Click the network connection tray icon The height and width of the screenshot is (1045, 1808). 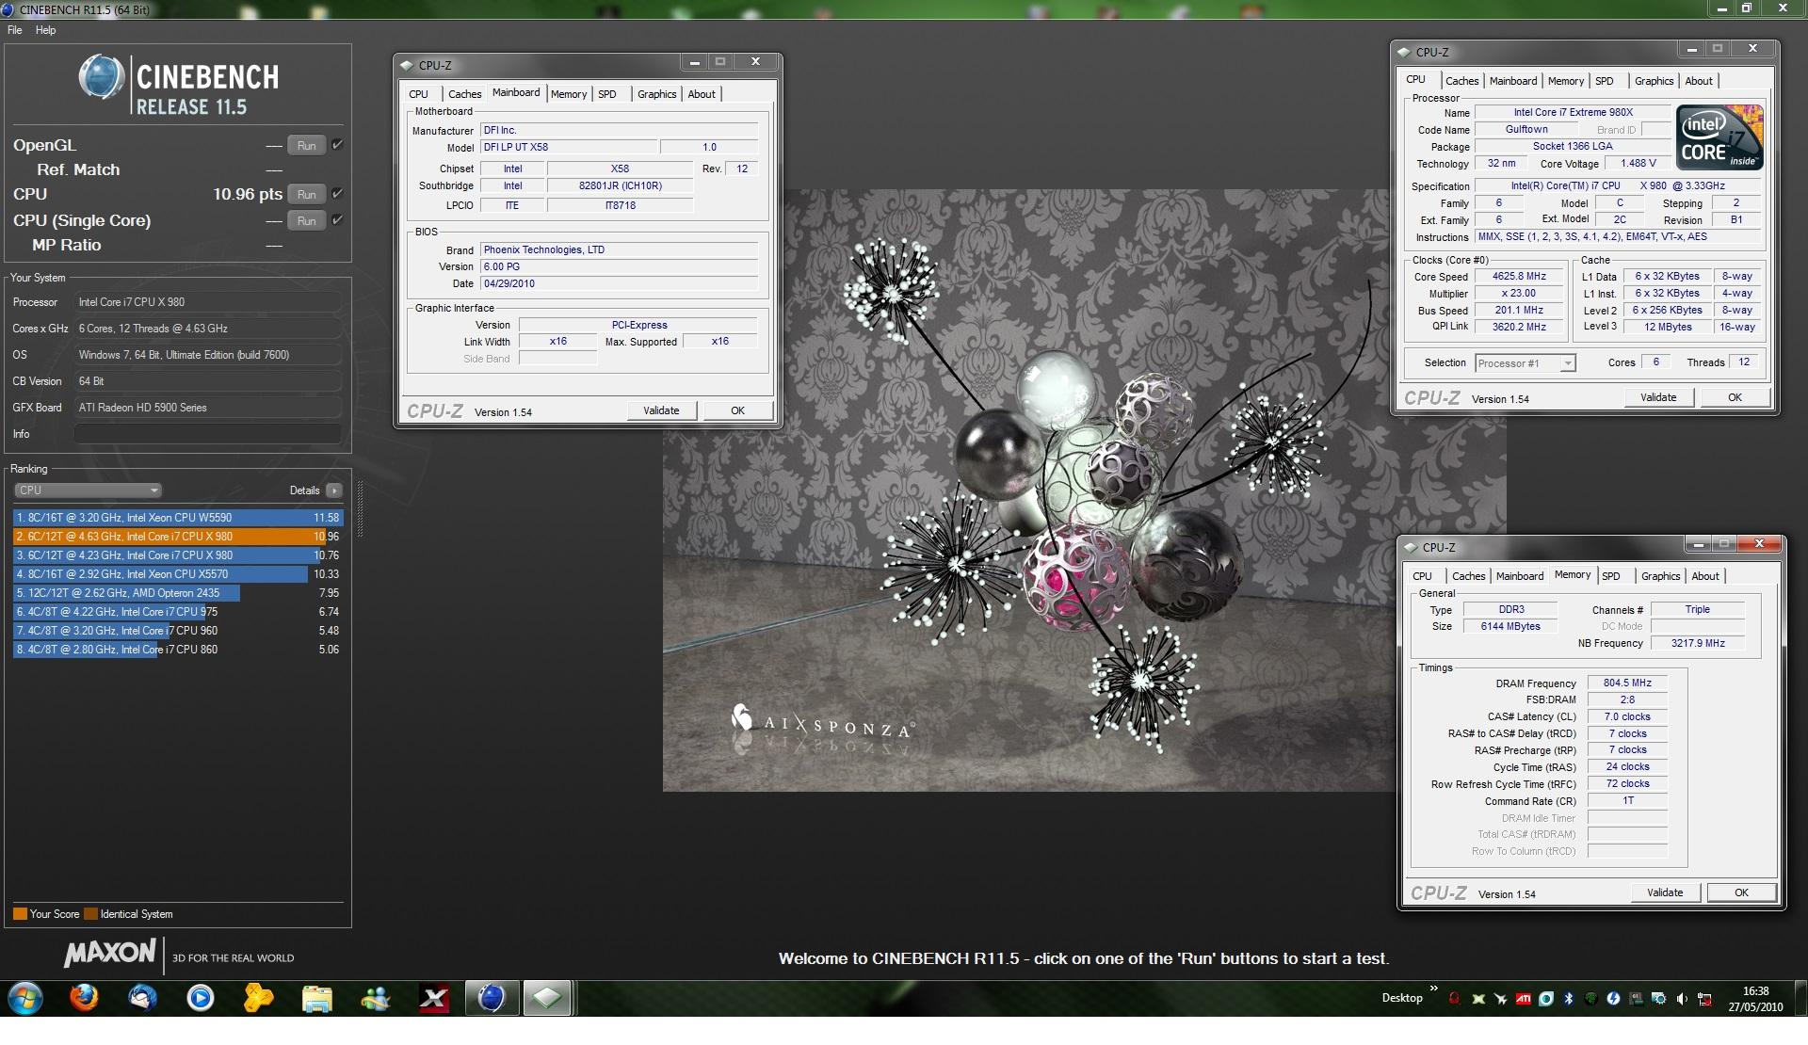coord(1704,999)
